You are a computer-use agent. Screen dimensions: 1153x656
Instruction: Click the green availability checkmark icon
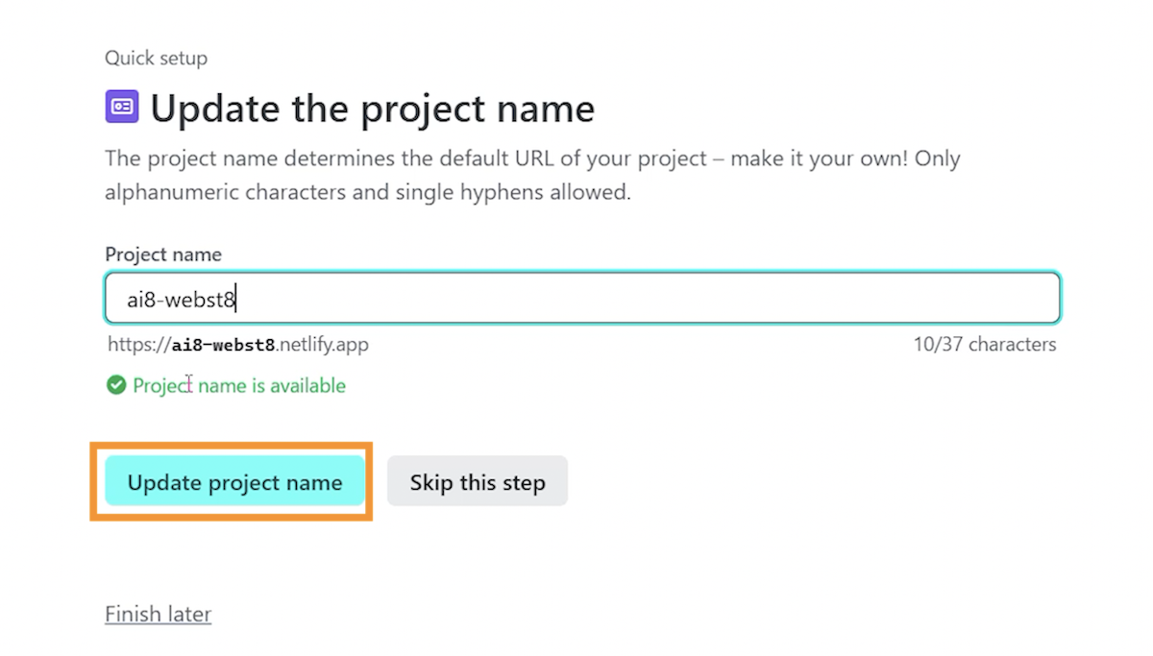click(116, 386)
